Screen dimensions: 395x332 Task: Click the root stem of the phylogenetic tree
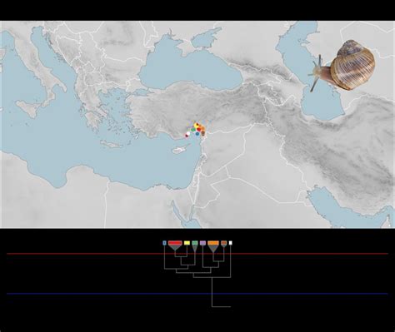212,292
